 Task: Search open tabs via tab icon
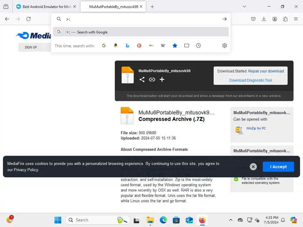pos(187,46)
